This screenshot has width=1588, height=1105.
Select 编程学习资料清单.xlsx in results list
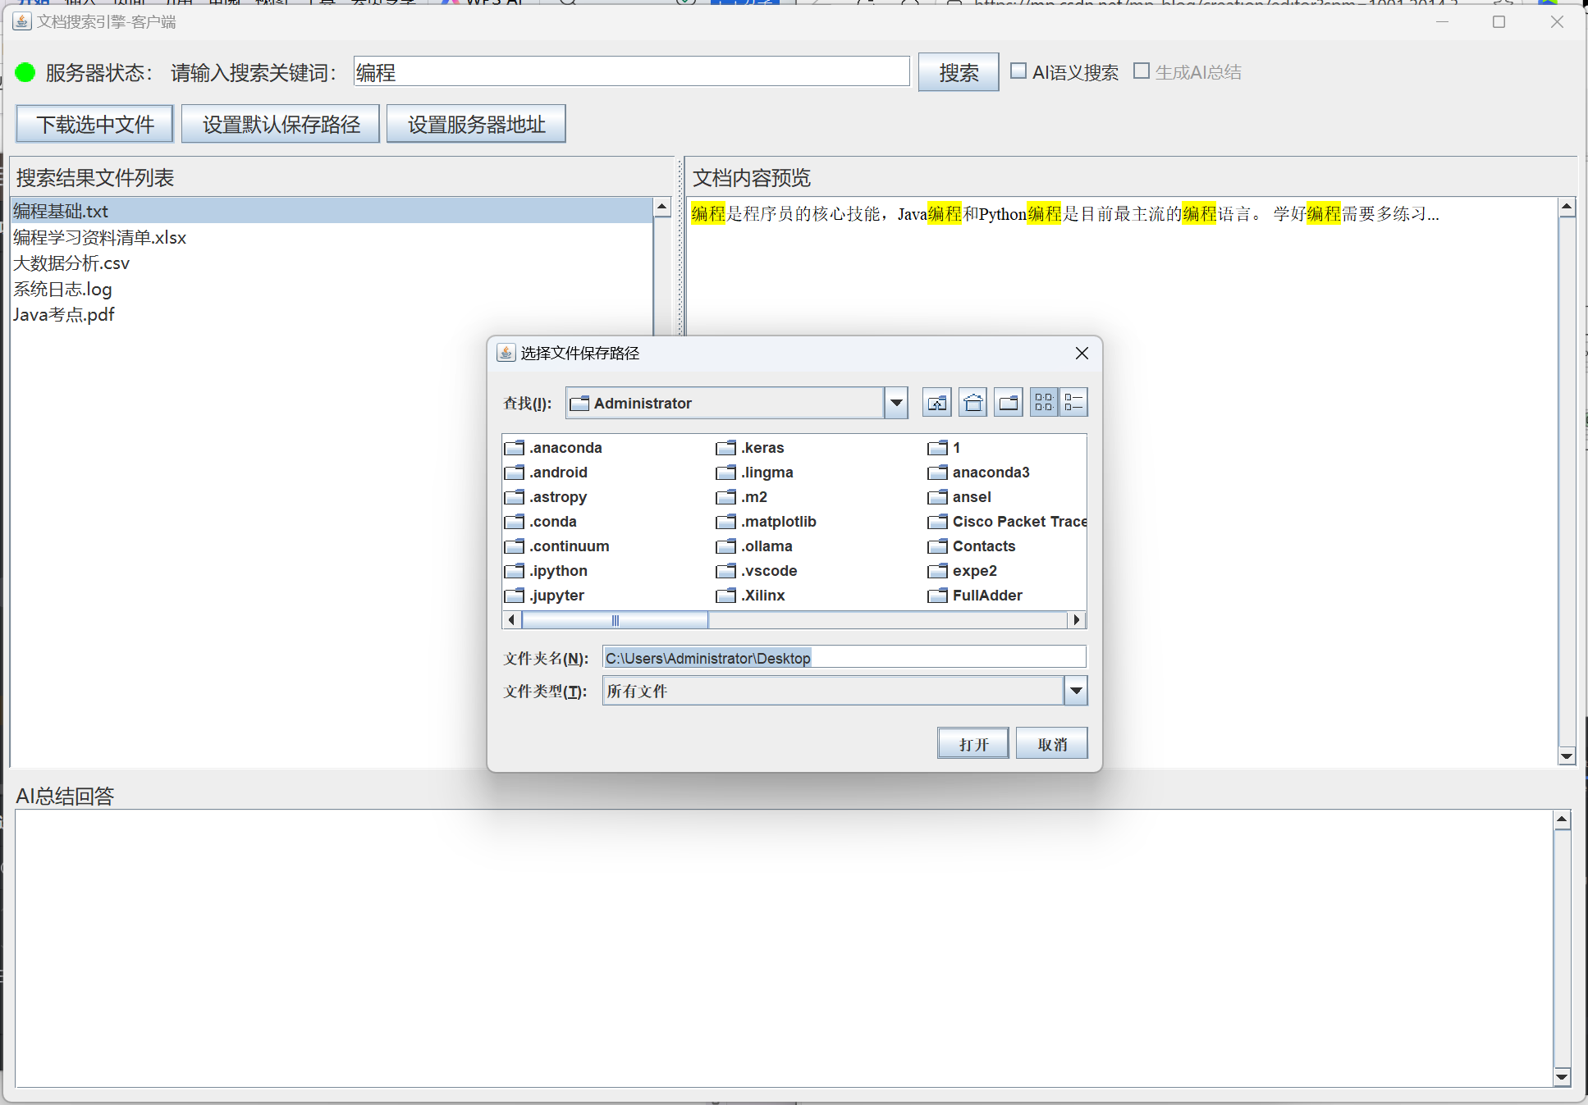tap(100, 237)
